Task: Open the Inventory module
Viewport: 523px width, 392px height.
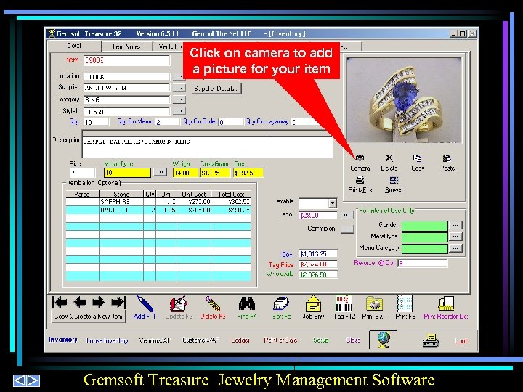Action: 62,340
